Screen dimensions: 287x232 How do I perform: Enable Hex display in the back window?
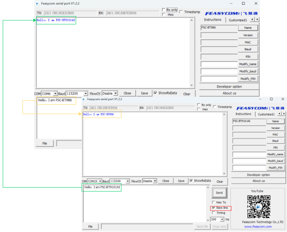(164, 15)
